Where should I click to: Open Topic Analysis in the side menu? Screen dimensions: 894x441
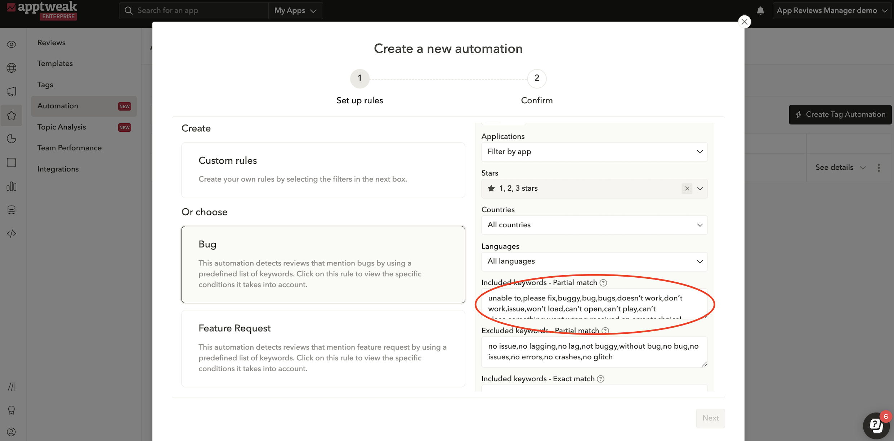click(x=62, y=127)
